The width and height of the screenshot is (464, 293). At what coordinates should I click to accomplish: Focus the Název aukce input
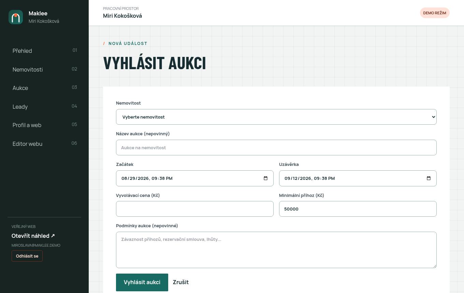click(x=276, y=148)
